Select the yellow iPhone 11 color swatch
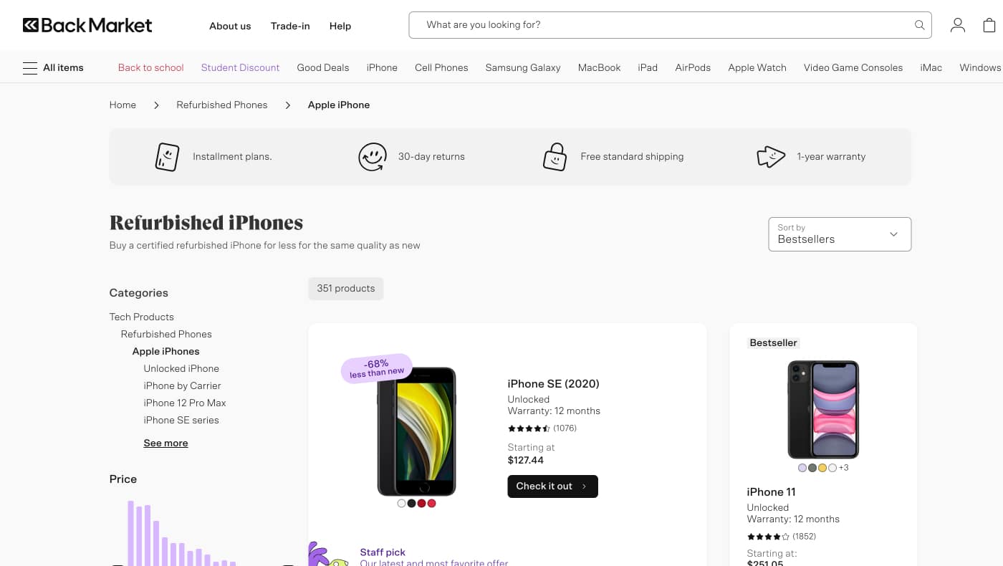This screenshot has width=1003, height=566. coord(822,468)
